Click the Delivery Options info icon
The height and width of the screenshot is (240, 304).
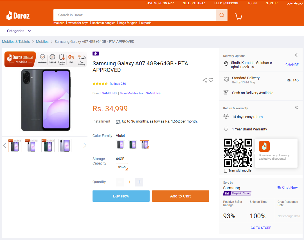pos(297,55)
